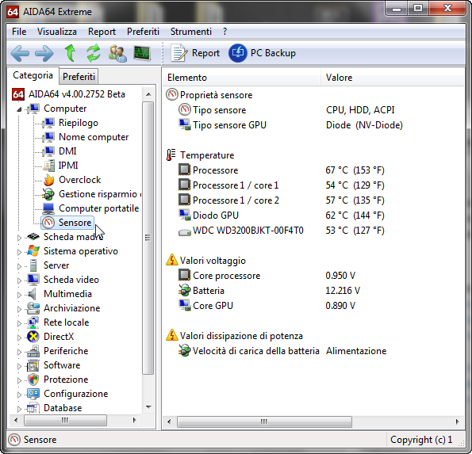Click right arrow of tree horizontal scrollbar
This screenshot has height=454, width=472.
[135, 420]
